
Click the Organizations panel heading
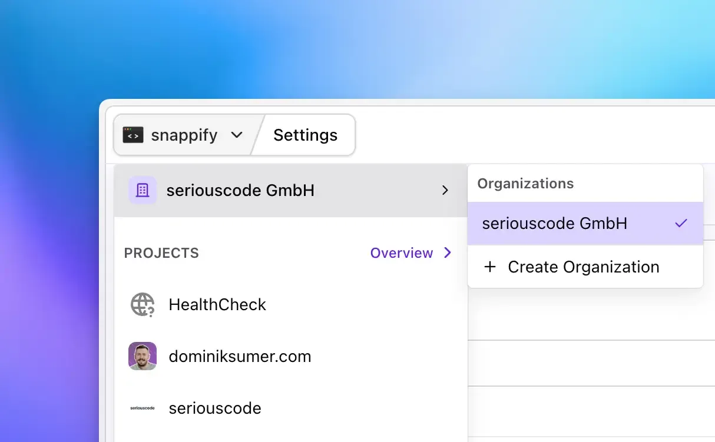point(525,183)
